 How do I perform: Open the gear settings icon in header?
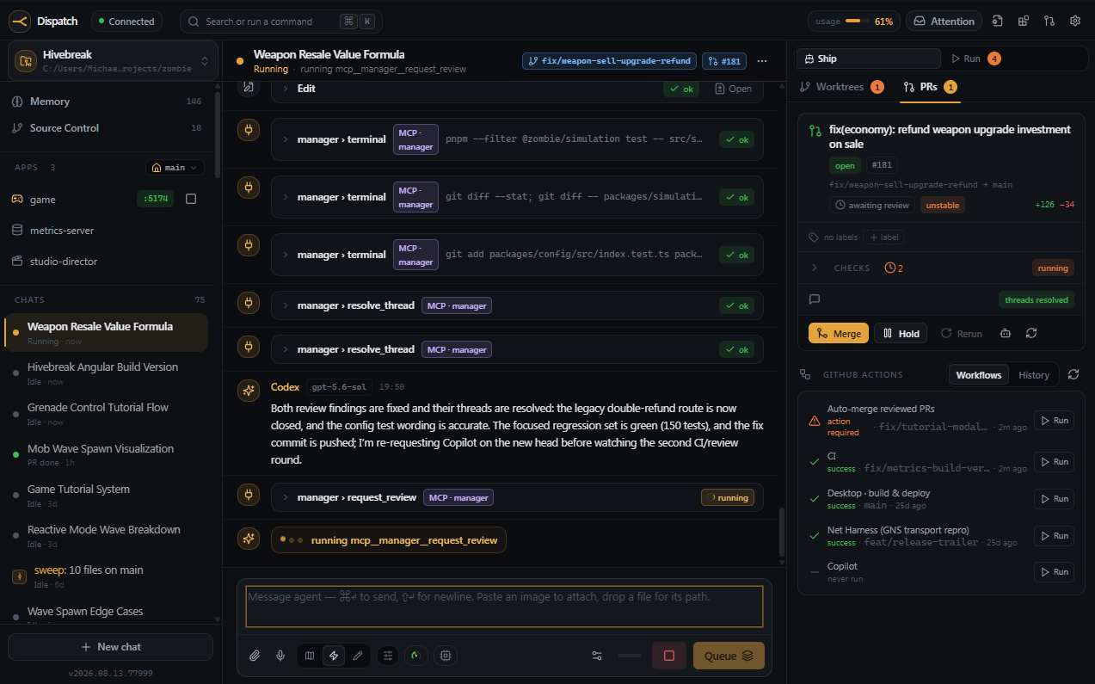(1075, 21)
